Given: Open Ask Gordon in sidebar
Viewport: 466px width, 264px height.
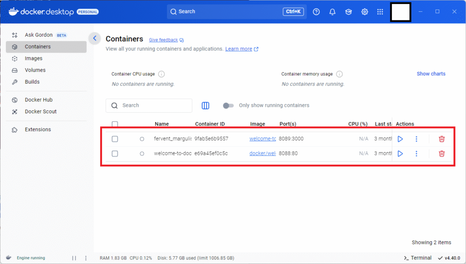Looking at the screenshot, I should [x=46, y=35].
